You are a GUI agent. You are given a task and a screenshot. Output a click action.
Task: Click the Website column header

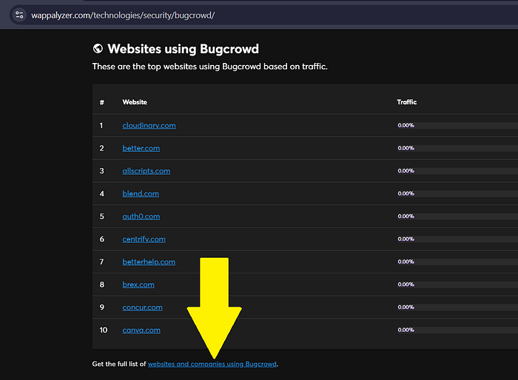coord(135,102)
